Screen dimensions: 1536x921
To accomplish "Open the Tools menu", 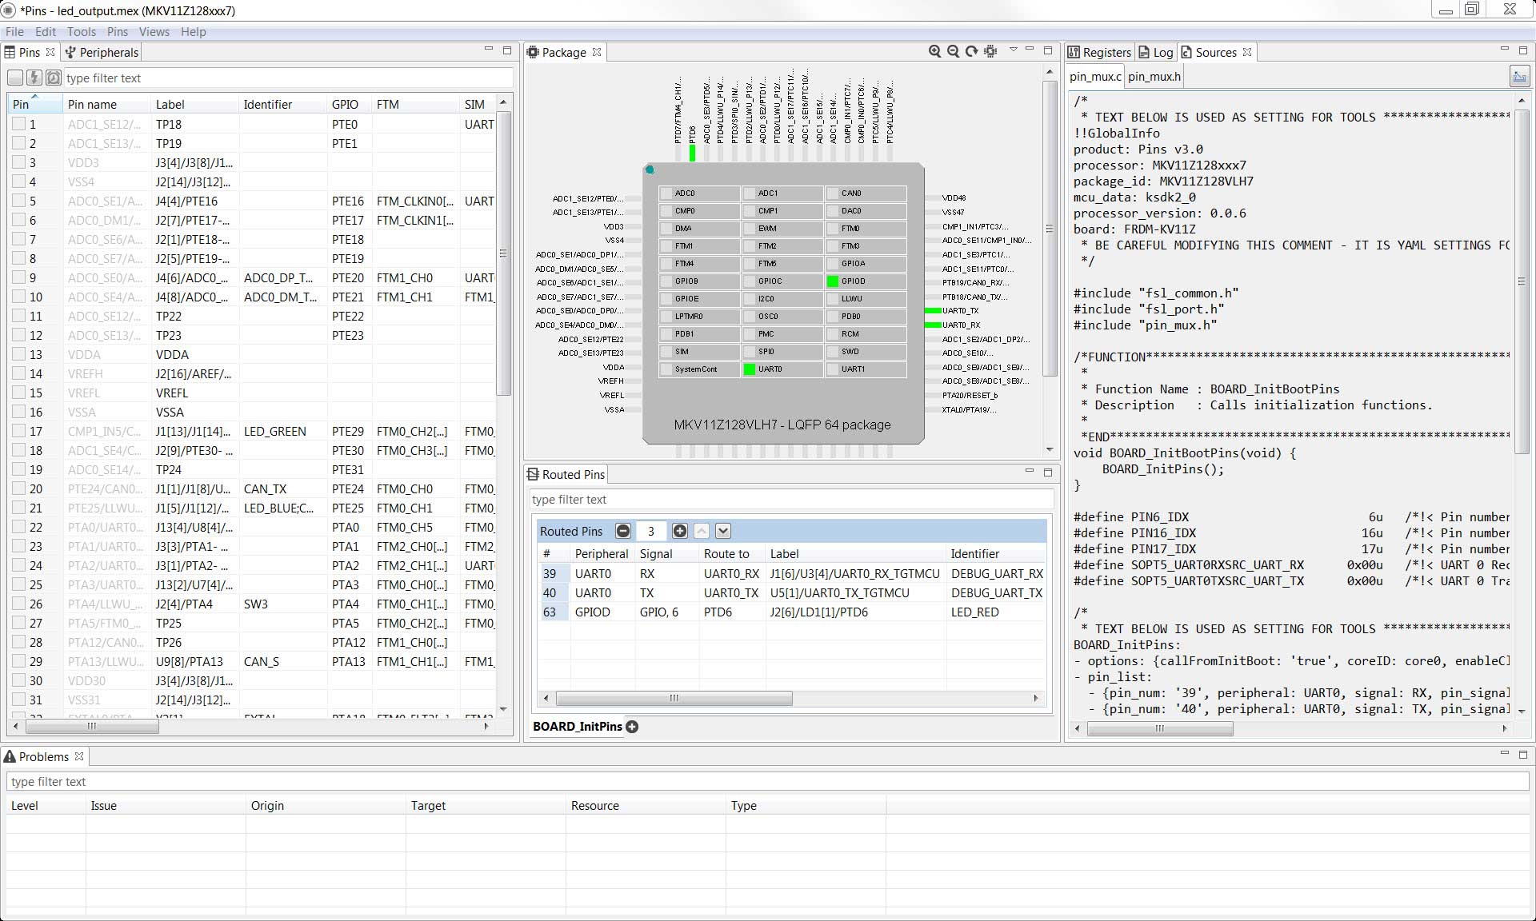I will [x=81, y=32].
